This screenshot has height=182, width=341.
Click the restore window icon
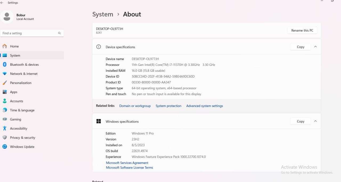[x=332, y=1]
